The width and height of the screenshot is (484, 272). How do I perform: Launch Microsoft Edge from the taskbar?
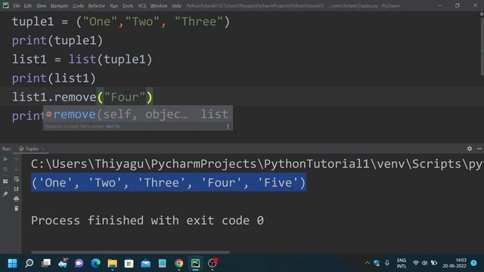tap(96, 264)
